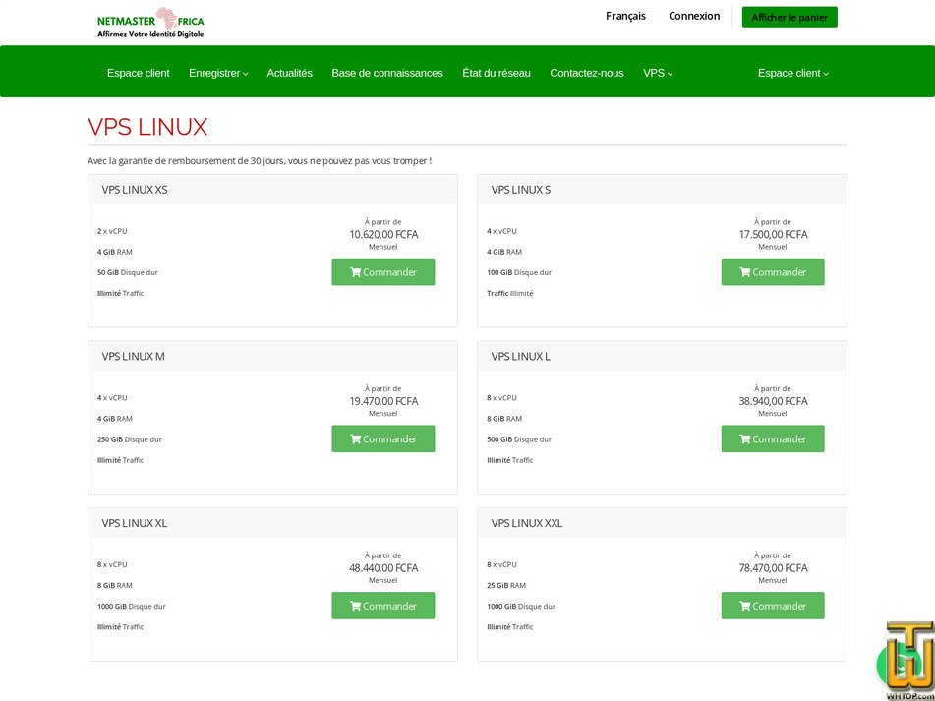
Task: Click the 19.470,00 FCFA price
Action: click(383, 402)
